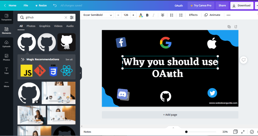Open the File menu
This screenshot has height=136, width=258.
coord(26,6)
